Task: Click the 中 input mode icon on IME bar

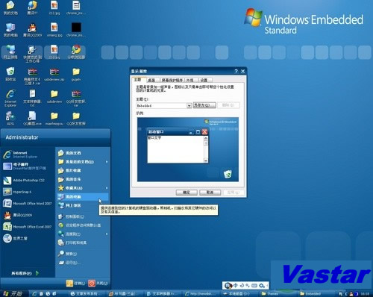Action: point(235,285)
